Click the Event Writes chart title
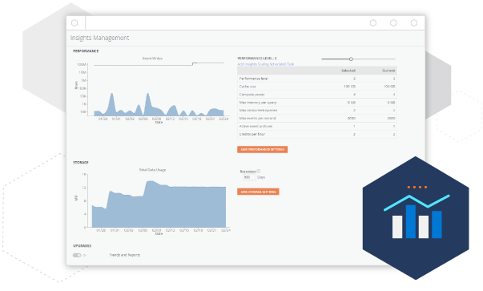Image resolution: width=483 pixels, height=291 pixels. click(x=152, y=59)
